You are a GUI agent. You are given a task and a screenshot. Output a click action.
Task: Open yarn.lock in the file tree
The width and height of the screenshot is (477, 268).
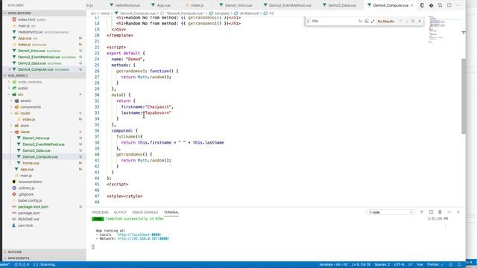tap(25, 226)
